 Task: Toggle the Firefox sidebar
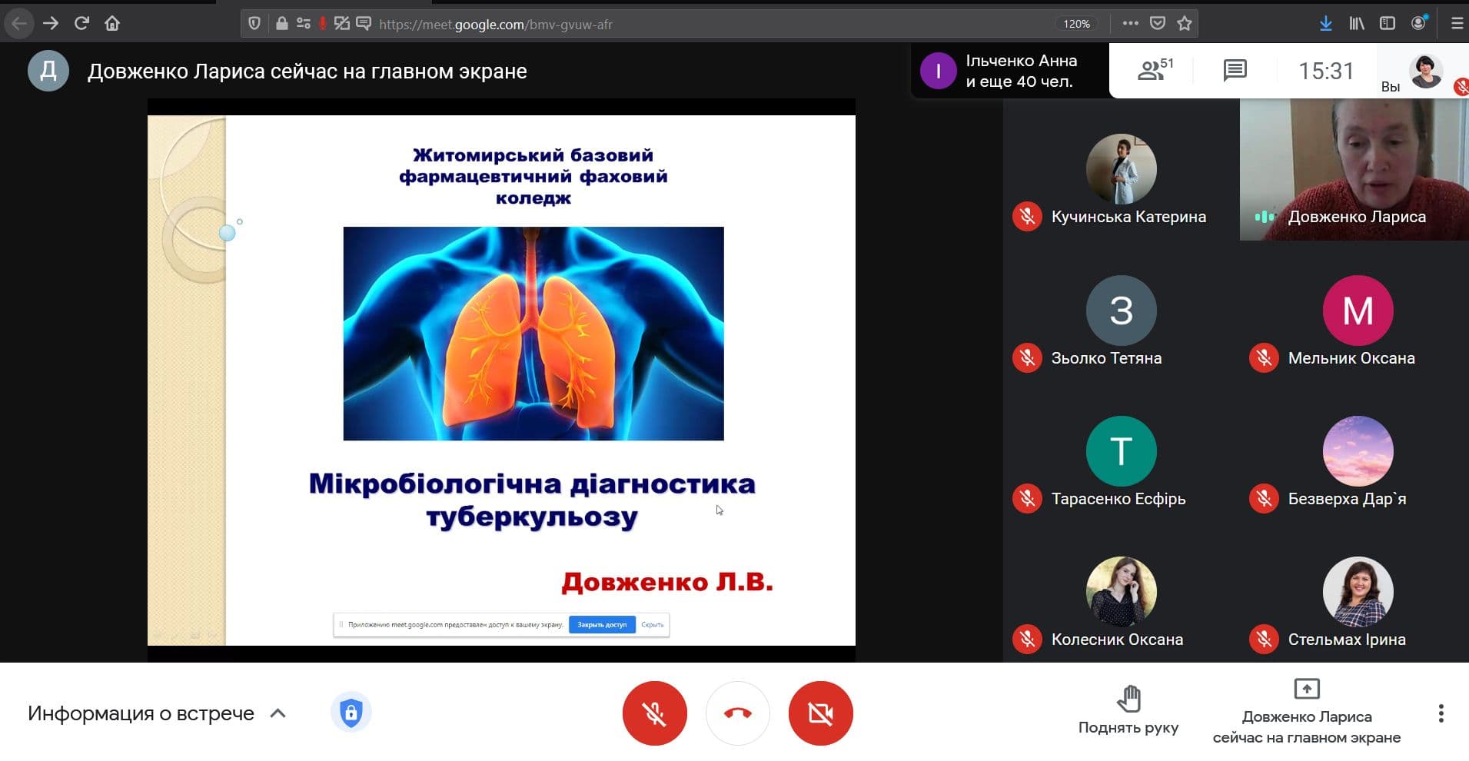1388,23
